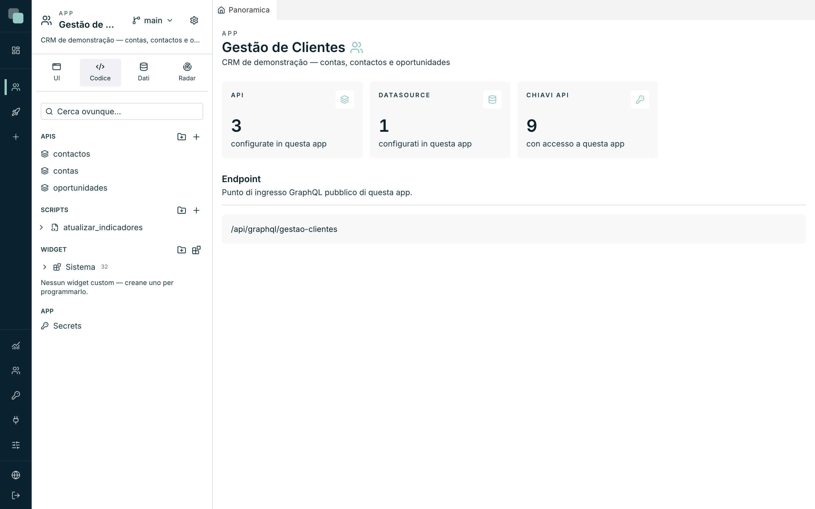Open the users icon near sidebar bottom
The image size is (815, 509).
16,370
